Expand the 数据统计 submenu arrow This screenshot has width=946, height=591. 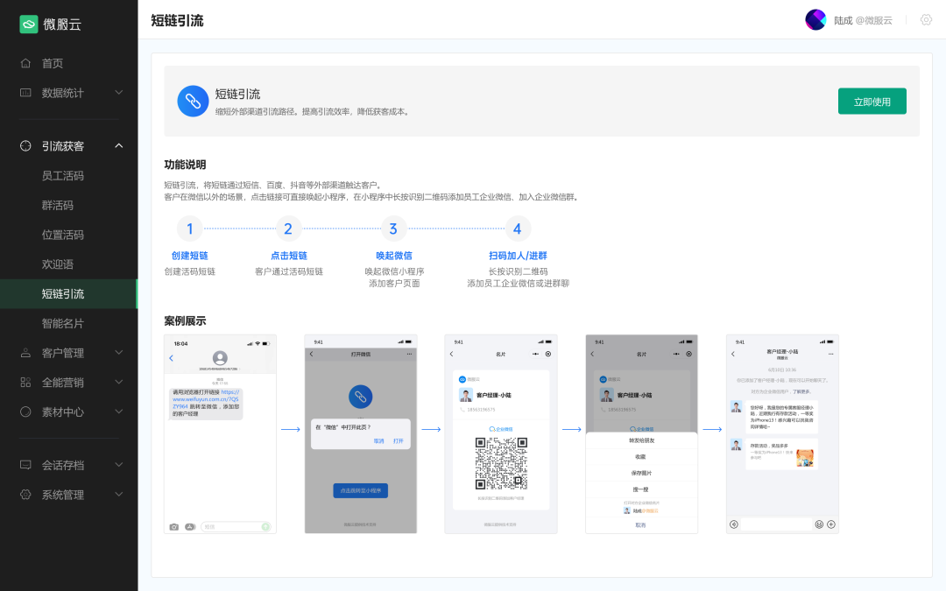click(x=119, y=93)
